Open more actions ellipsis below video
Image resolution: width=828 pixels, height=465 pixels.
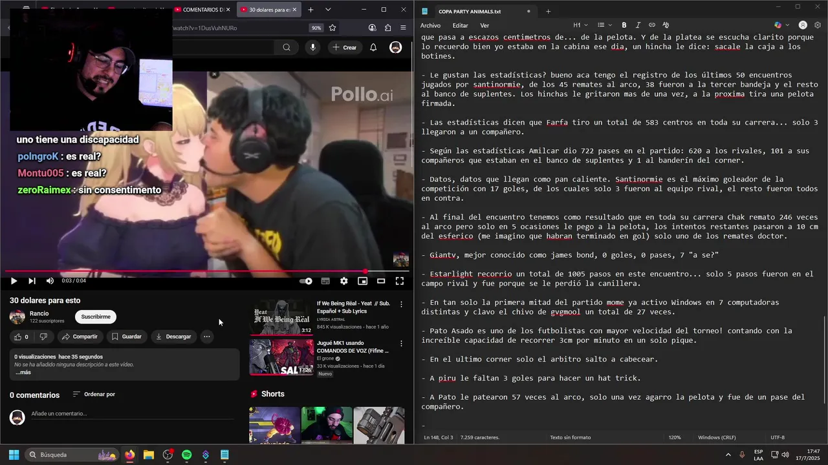206,336
